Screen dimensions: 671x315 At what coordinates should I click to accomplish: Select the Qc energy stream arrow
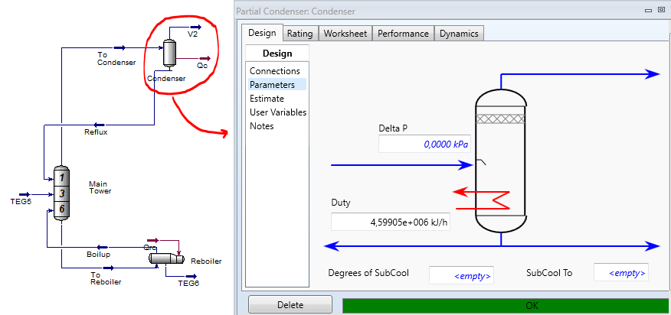[205, 59]
